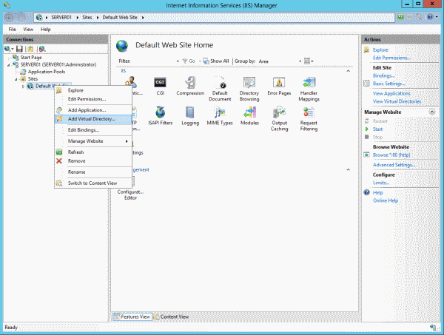Click the save icon in Connections toolbar

click(x=19, y=49)
